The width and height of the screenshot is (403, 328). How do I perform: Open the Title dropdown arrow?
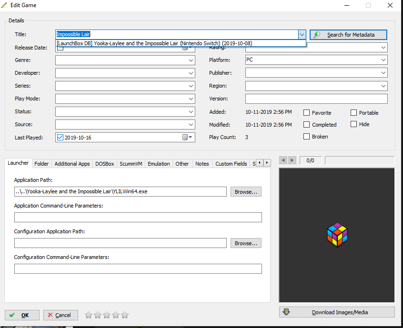tap(302, 34)
